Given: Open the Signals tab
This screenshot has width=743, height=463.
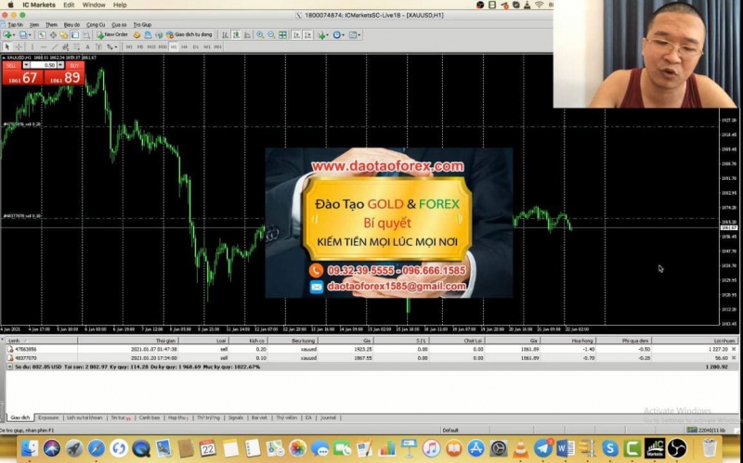Looking at the screenshot, I should point(236,418).
